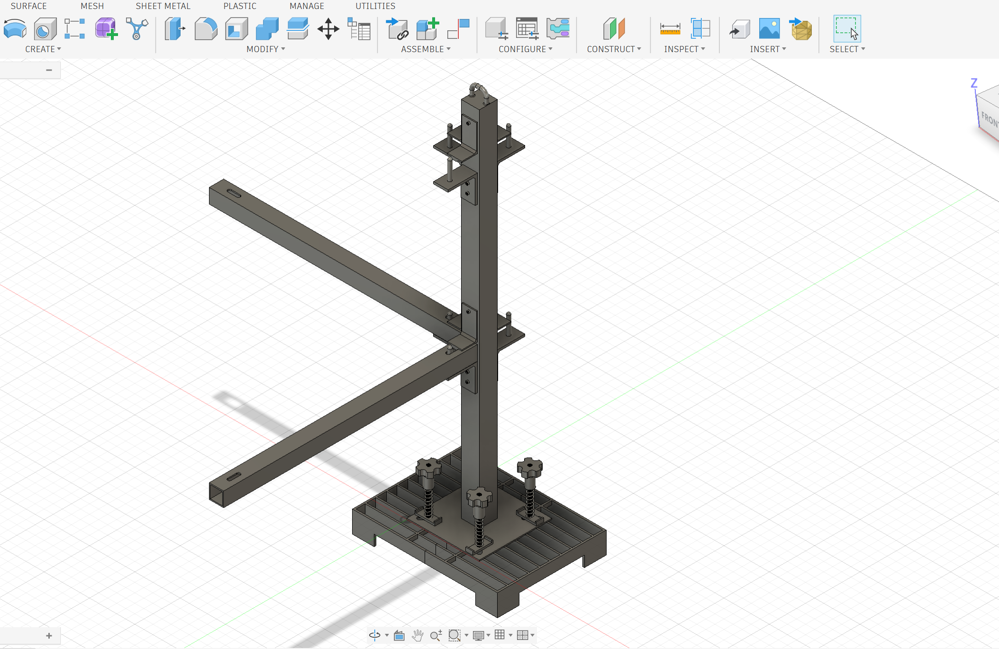Insert a Canvas image

point(769,29)
